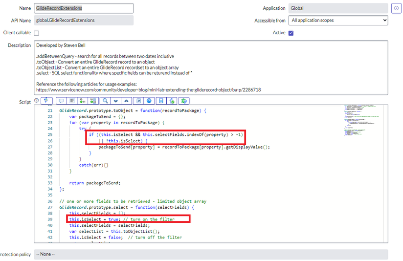Open script search with the magnifier icon
403x261 pixels.
click(x=105, y=101)
